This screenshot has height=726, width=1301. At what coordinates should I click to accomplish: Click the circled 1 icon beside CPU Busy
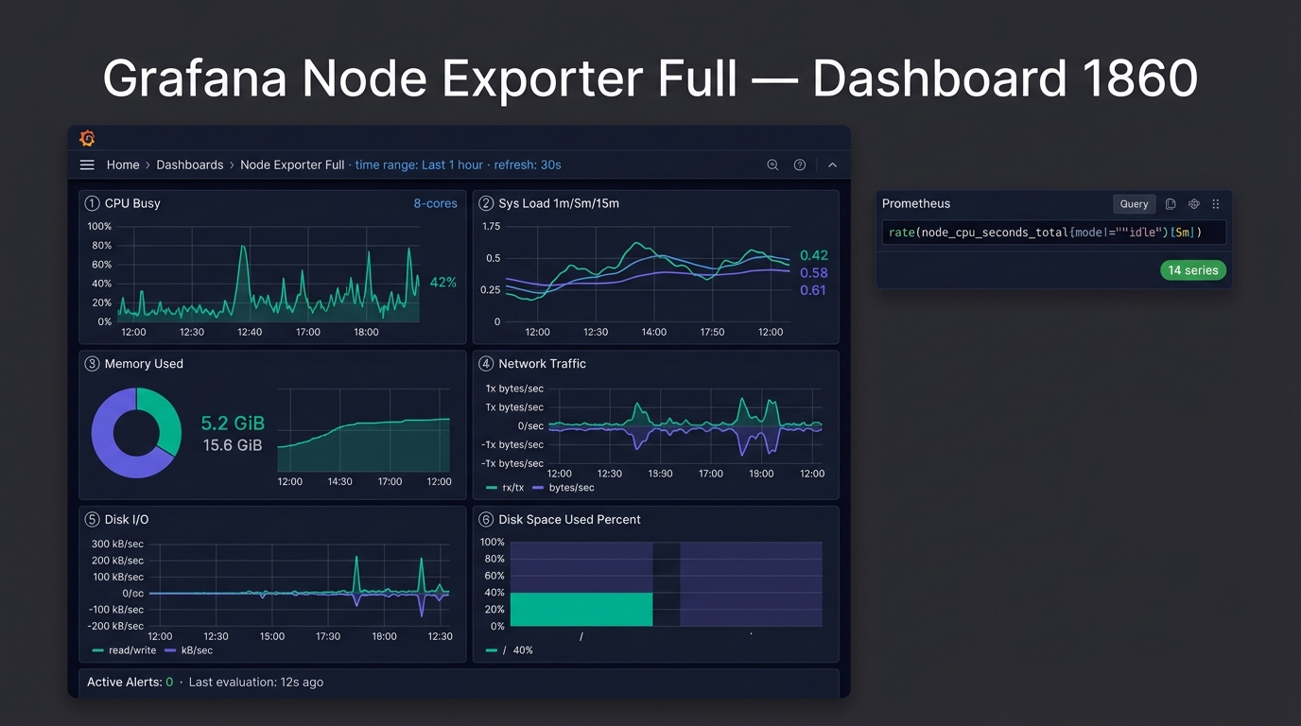[92, 203]
